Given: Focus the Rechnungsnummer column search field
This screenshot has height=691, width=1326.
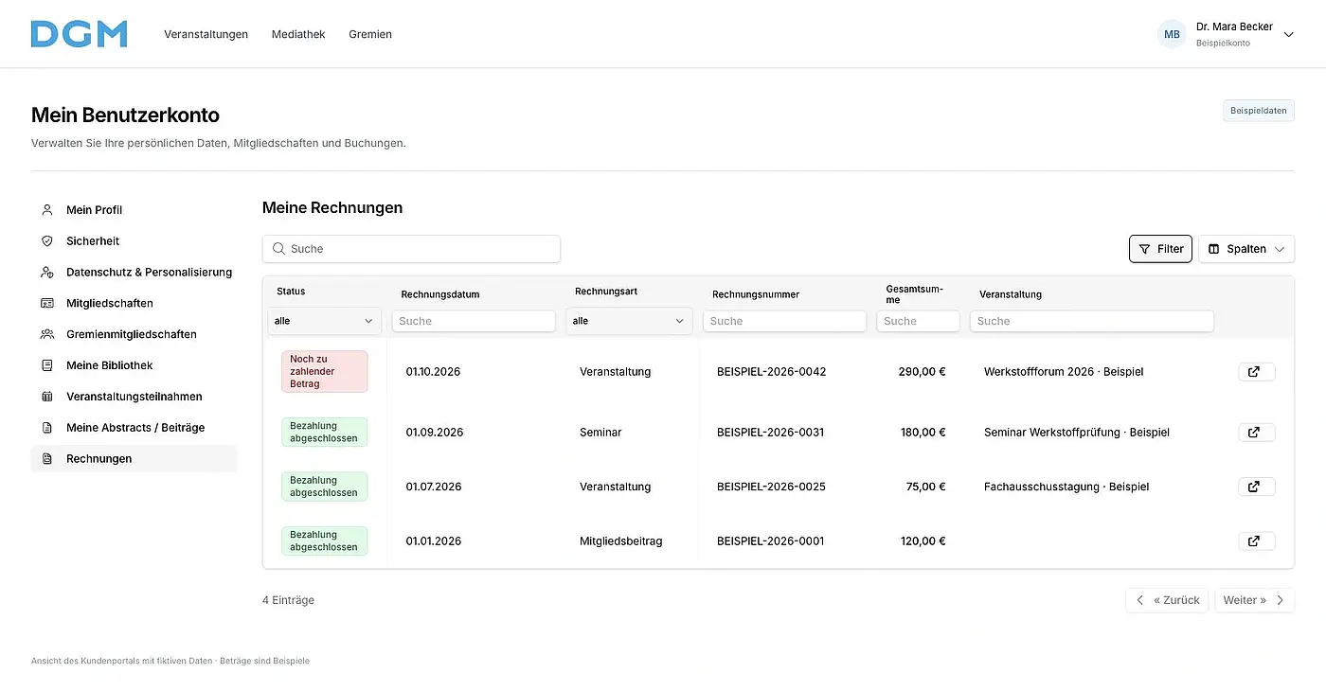Looking at the screenshot, I should click(x=784, y=321).
